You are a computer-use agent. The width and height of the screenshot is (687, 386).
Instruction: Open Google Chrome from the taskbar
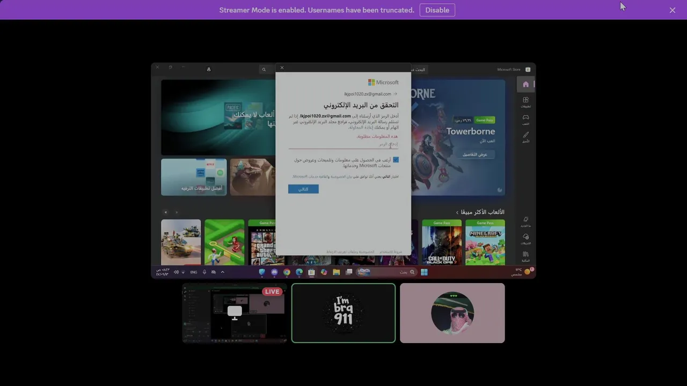click(x=287, y=272)
